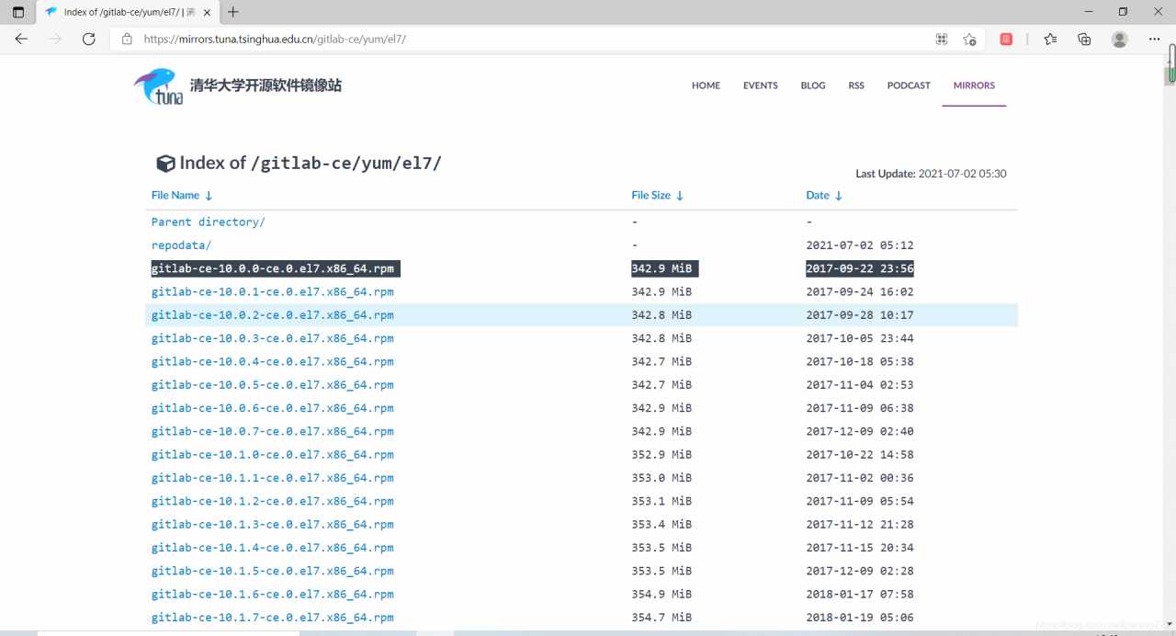
Task: Click the 2021-07-02 05:12 date of repodata
Action: tap(860, 245)
